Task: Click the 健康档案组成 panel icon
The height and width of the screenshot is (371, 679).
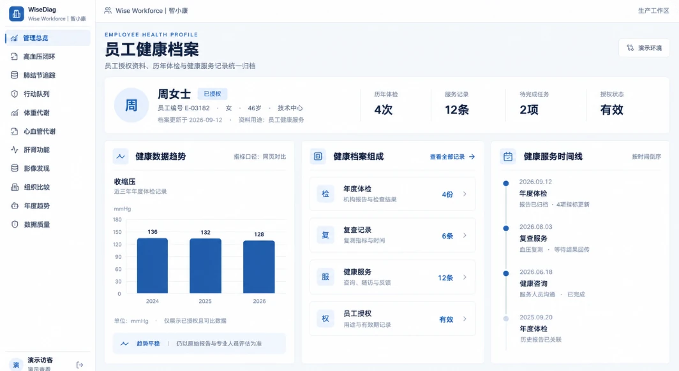Action: [x=318, y=157]
